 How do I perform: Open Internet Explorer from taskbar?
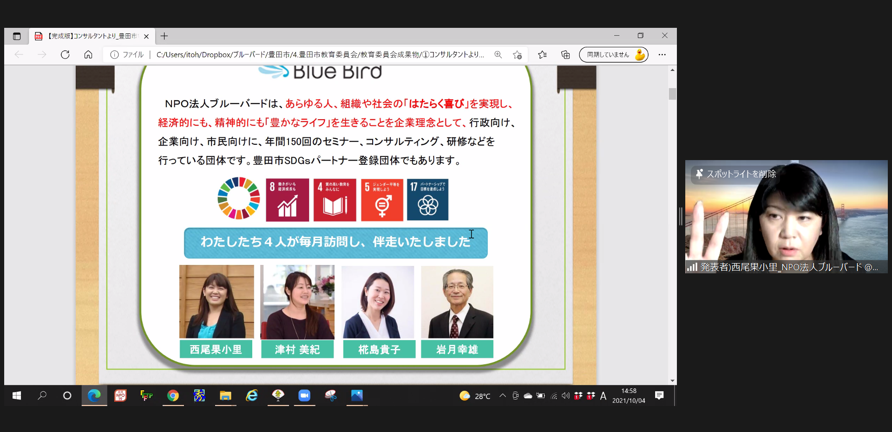coord(252,395)
